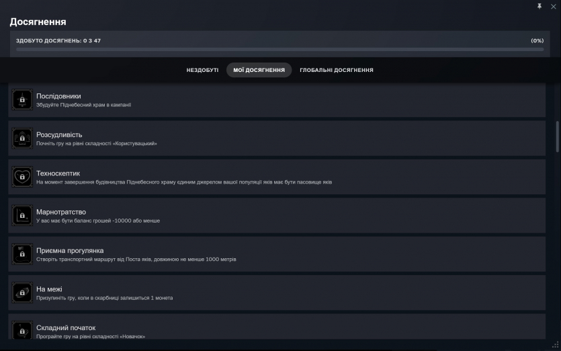
Task: Click the locked icon for Розсудливість achievement
Action: pyautogui.click(x=22, y=139)
